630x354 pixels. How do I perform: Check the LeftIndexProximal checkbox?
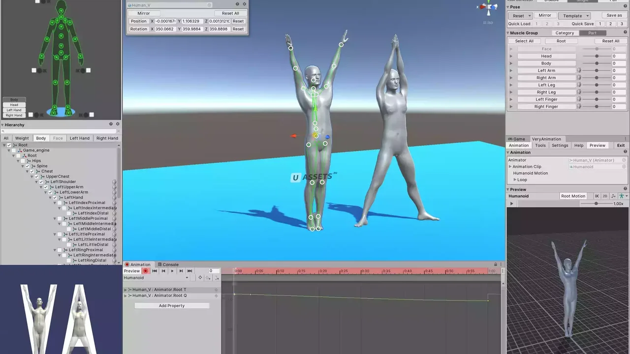(x=60, y=203)
